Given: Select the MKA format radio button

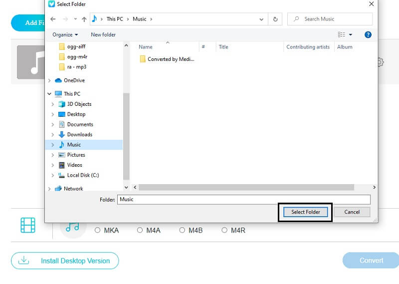Looking at the screenshot, I should pyautogui.click(x=98, y=230).
